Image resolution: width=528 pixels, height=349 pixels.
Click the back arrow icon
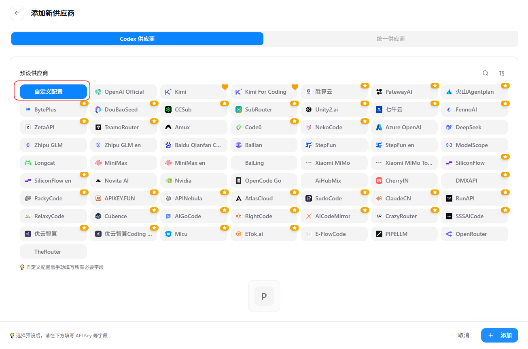point(17,13)
